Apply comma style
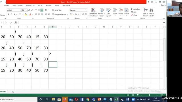Viewport: 182px width, 102px height. click(x=78, y=14)
